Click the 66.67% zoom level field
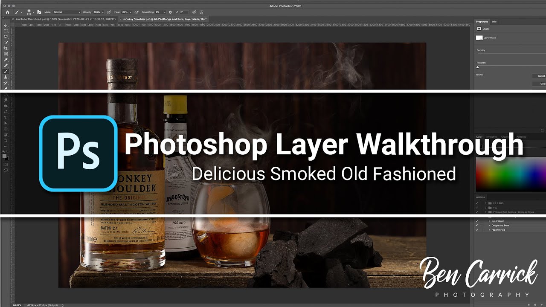 [17, 305]
